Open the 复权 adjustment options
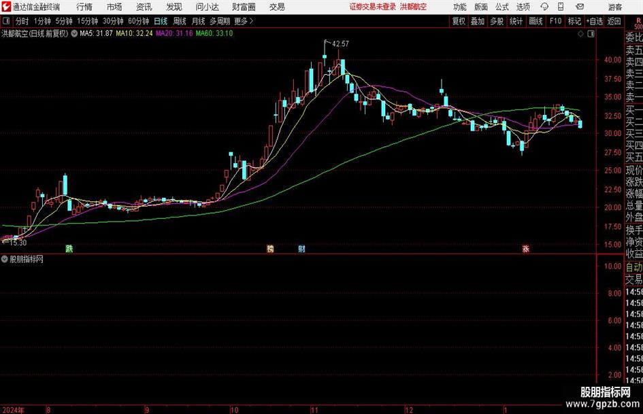Viewport: 643px width, 414px height. 459,21
